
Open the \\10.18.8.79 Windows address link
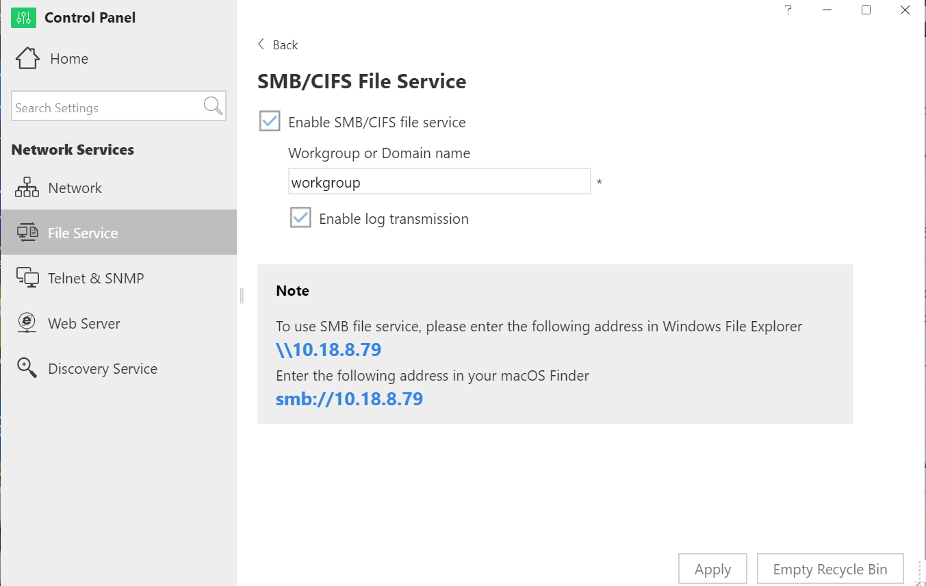pyautogui.click(x=329, y=350)
